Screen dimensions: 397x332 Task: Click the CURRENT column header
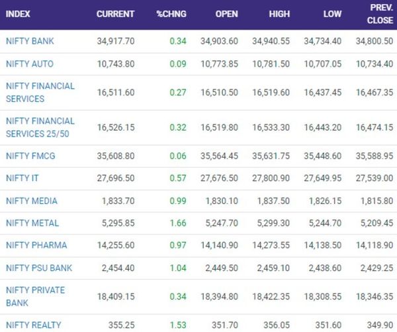coord(115,14)
